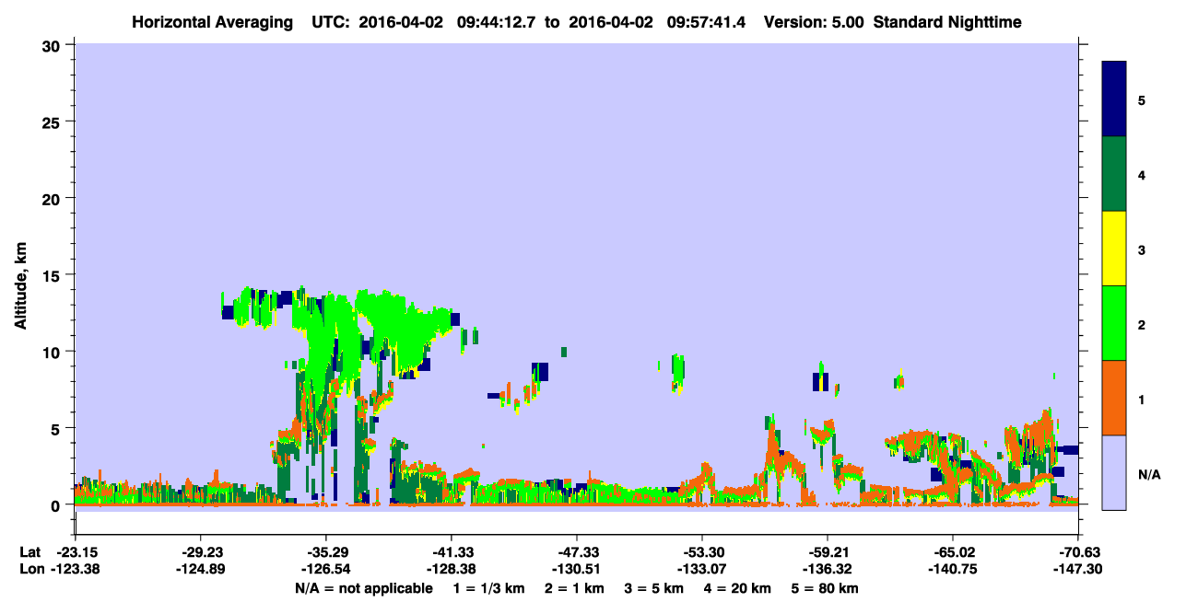Screen dimensions: 1198x614
Task: Click the start time "09:44:12.7"
Action: (495, 21)
